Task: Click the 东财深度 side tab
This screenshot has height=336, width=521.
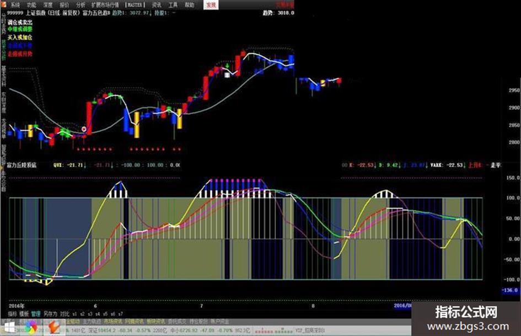Action: [x=4, y=103]
